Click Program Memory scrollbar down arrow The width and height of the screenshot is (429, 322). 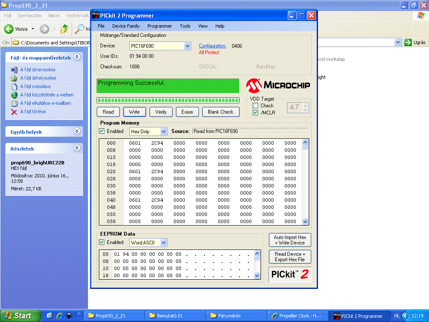305,221
